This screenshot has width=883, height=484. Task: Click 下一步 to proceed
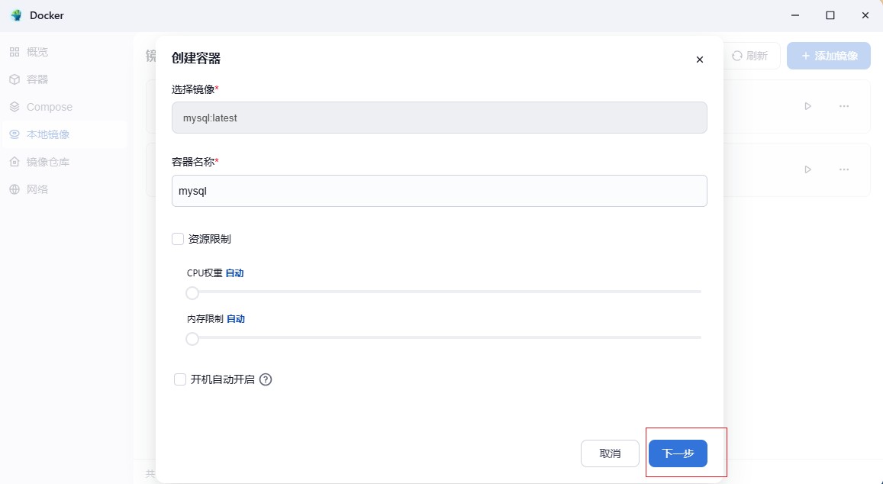point(678,453)
